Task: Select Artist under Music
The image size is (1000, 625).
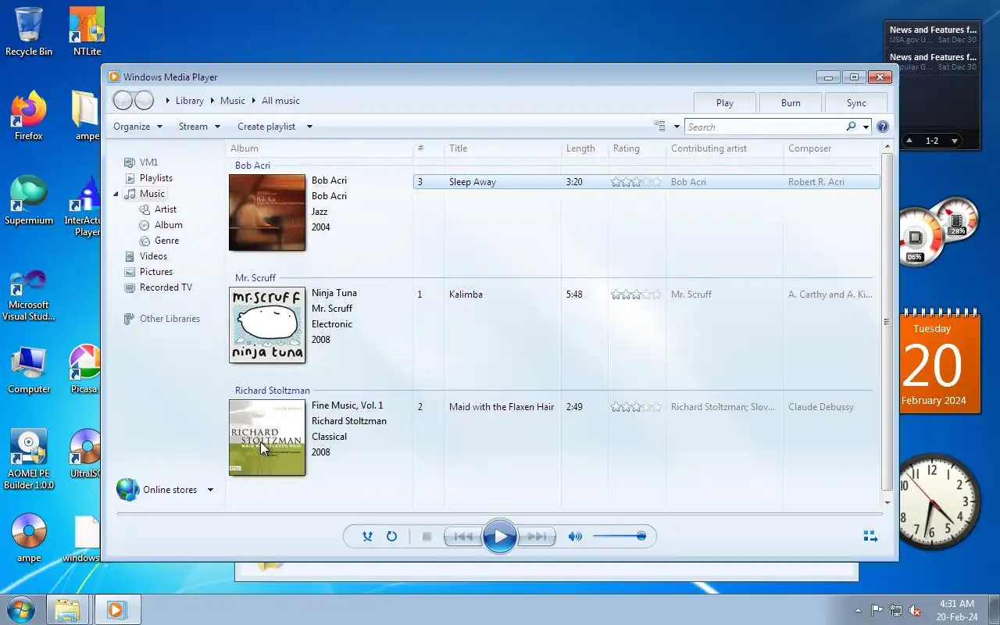Action: click(x=165, y=209)
